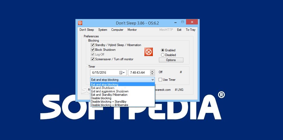Choose 'Exit and aggressive Shutdown' option
This screenshot has height=140, width=283.
pyautogui.click(x=123, y=91)
